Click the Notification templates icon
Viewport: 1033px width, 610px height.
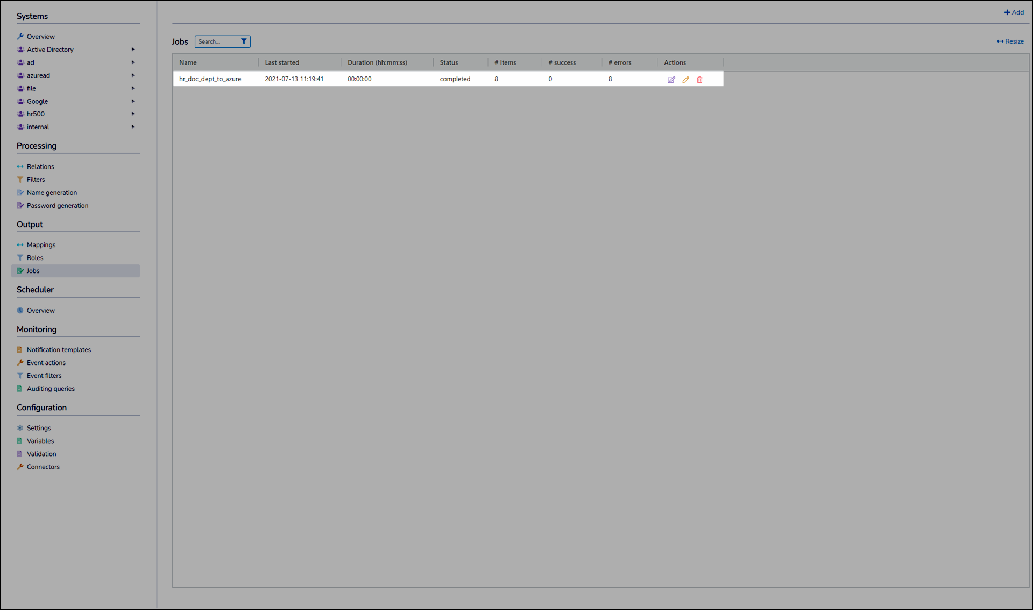click(20, 350)
